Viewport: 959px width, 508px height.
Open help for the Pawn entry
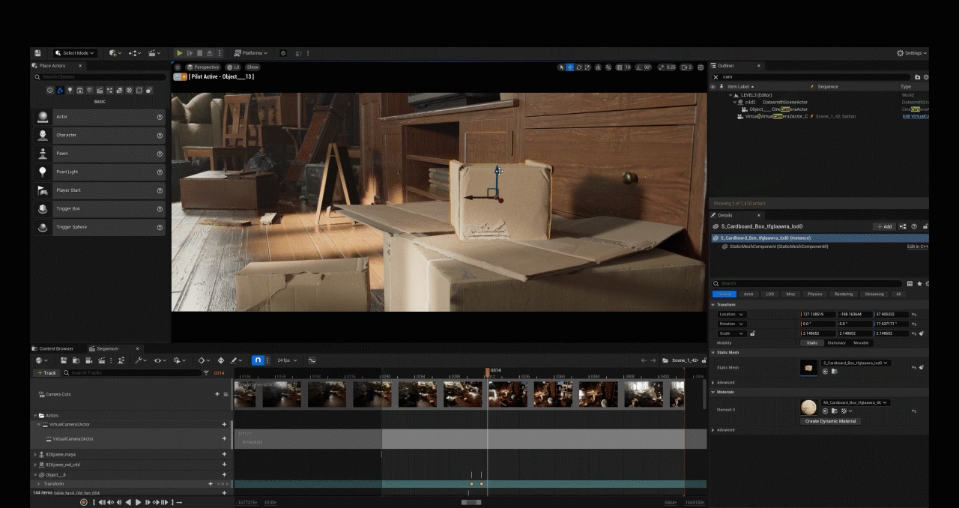pyautogui.click(x=160, y=154)
